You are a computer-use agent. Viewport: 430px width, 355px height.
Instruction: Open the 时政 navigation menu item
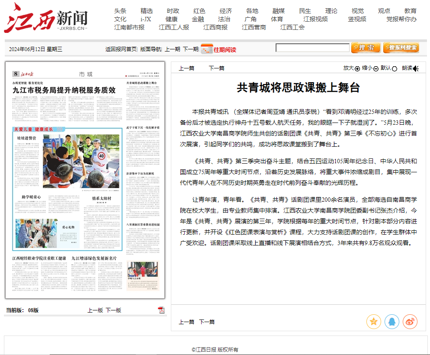coord(173,11)
